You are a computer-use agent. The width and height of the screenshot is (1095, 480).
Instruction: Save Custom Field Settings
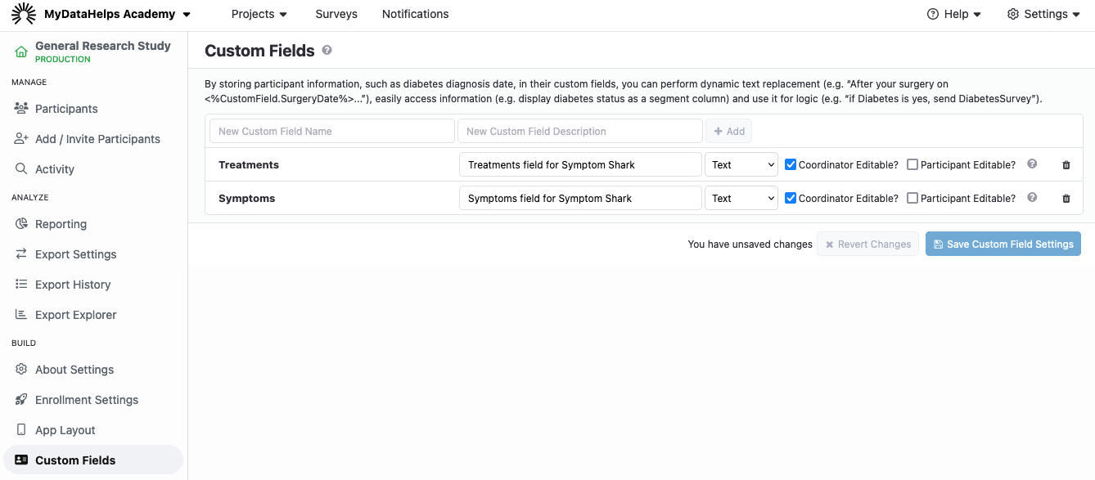coord(1003,244)
